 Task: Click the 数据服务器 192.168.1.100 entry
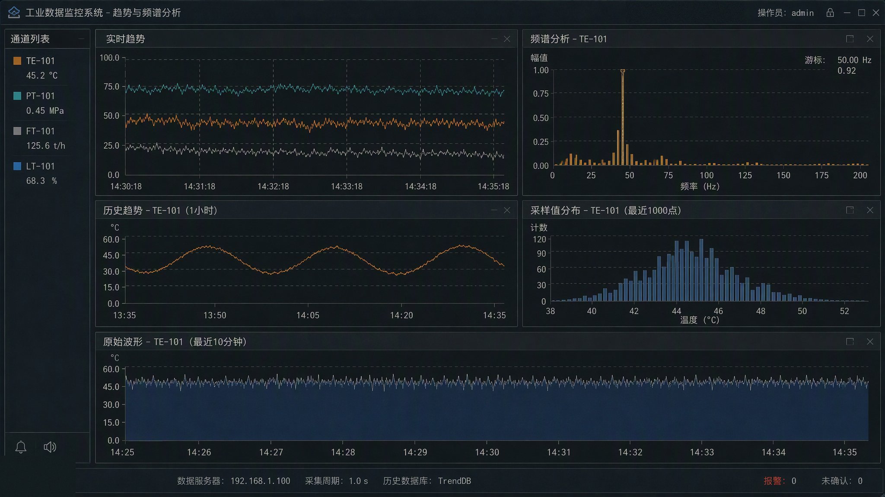[x=234, y=481]
